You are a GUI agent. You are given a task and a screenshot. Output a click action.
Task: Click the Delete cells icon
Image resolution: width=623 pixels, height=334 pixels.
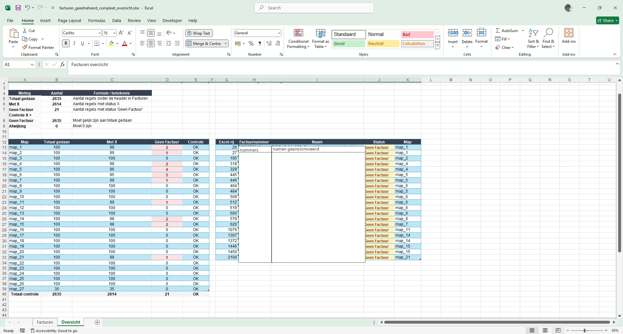tap(467, 33)
